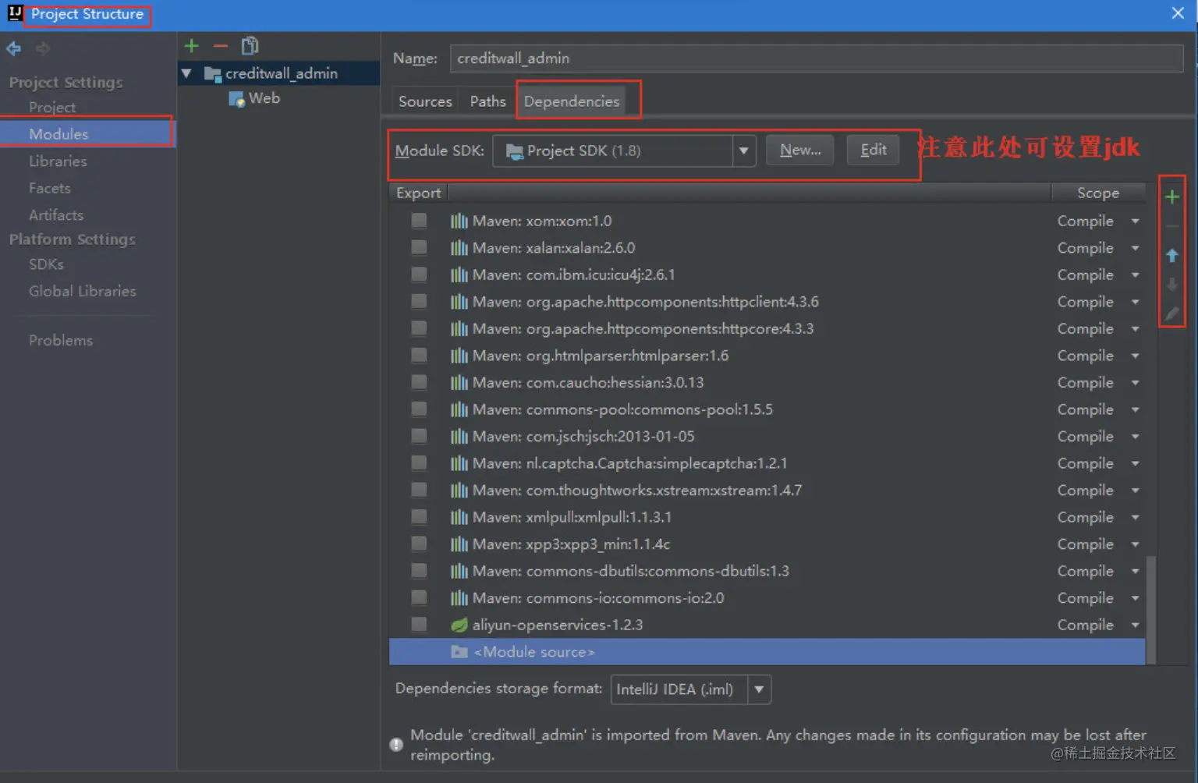
Task: Move dependency down with arrow icon
Action: click(x=1171, y=285)
